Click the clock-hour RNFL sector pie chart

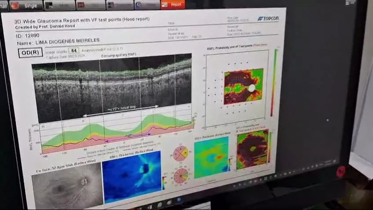(x=181, y=176)
